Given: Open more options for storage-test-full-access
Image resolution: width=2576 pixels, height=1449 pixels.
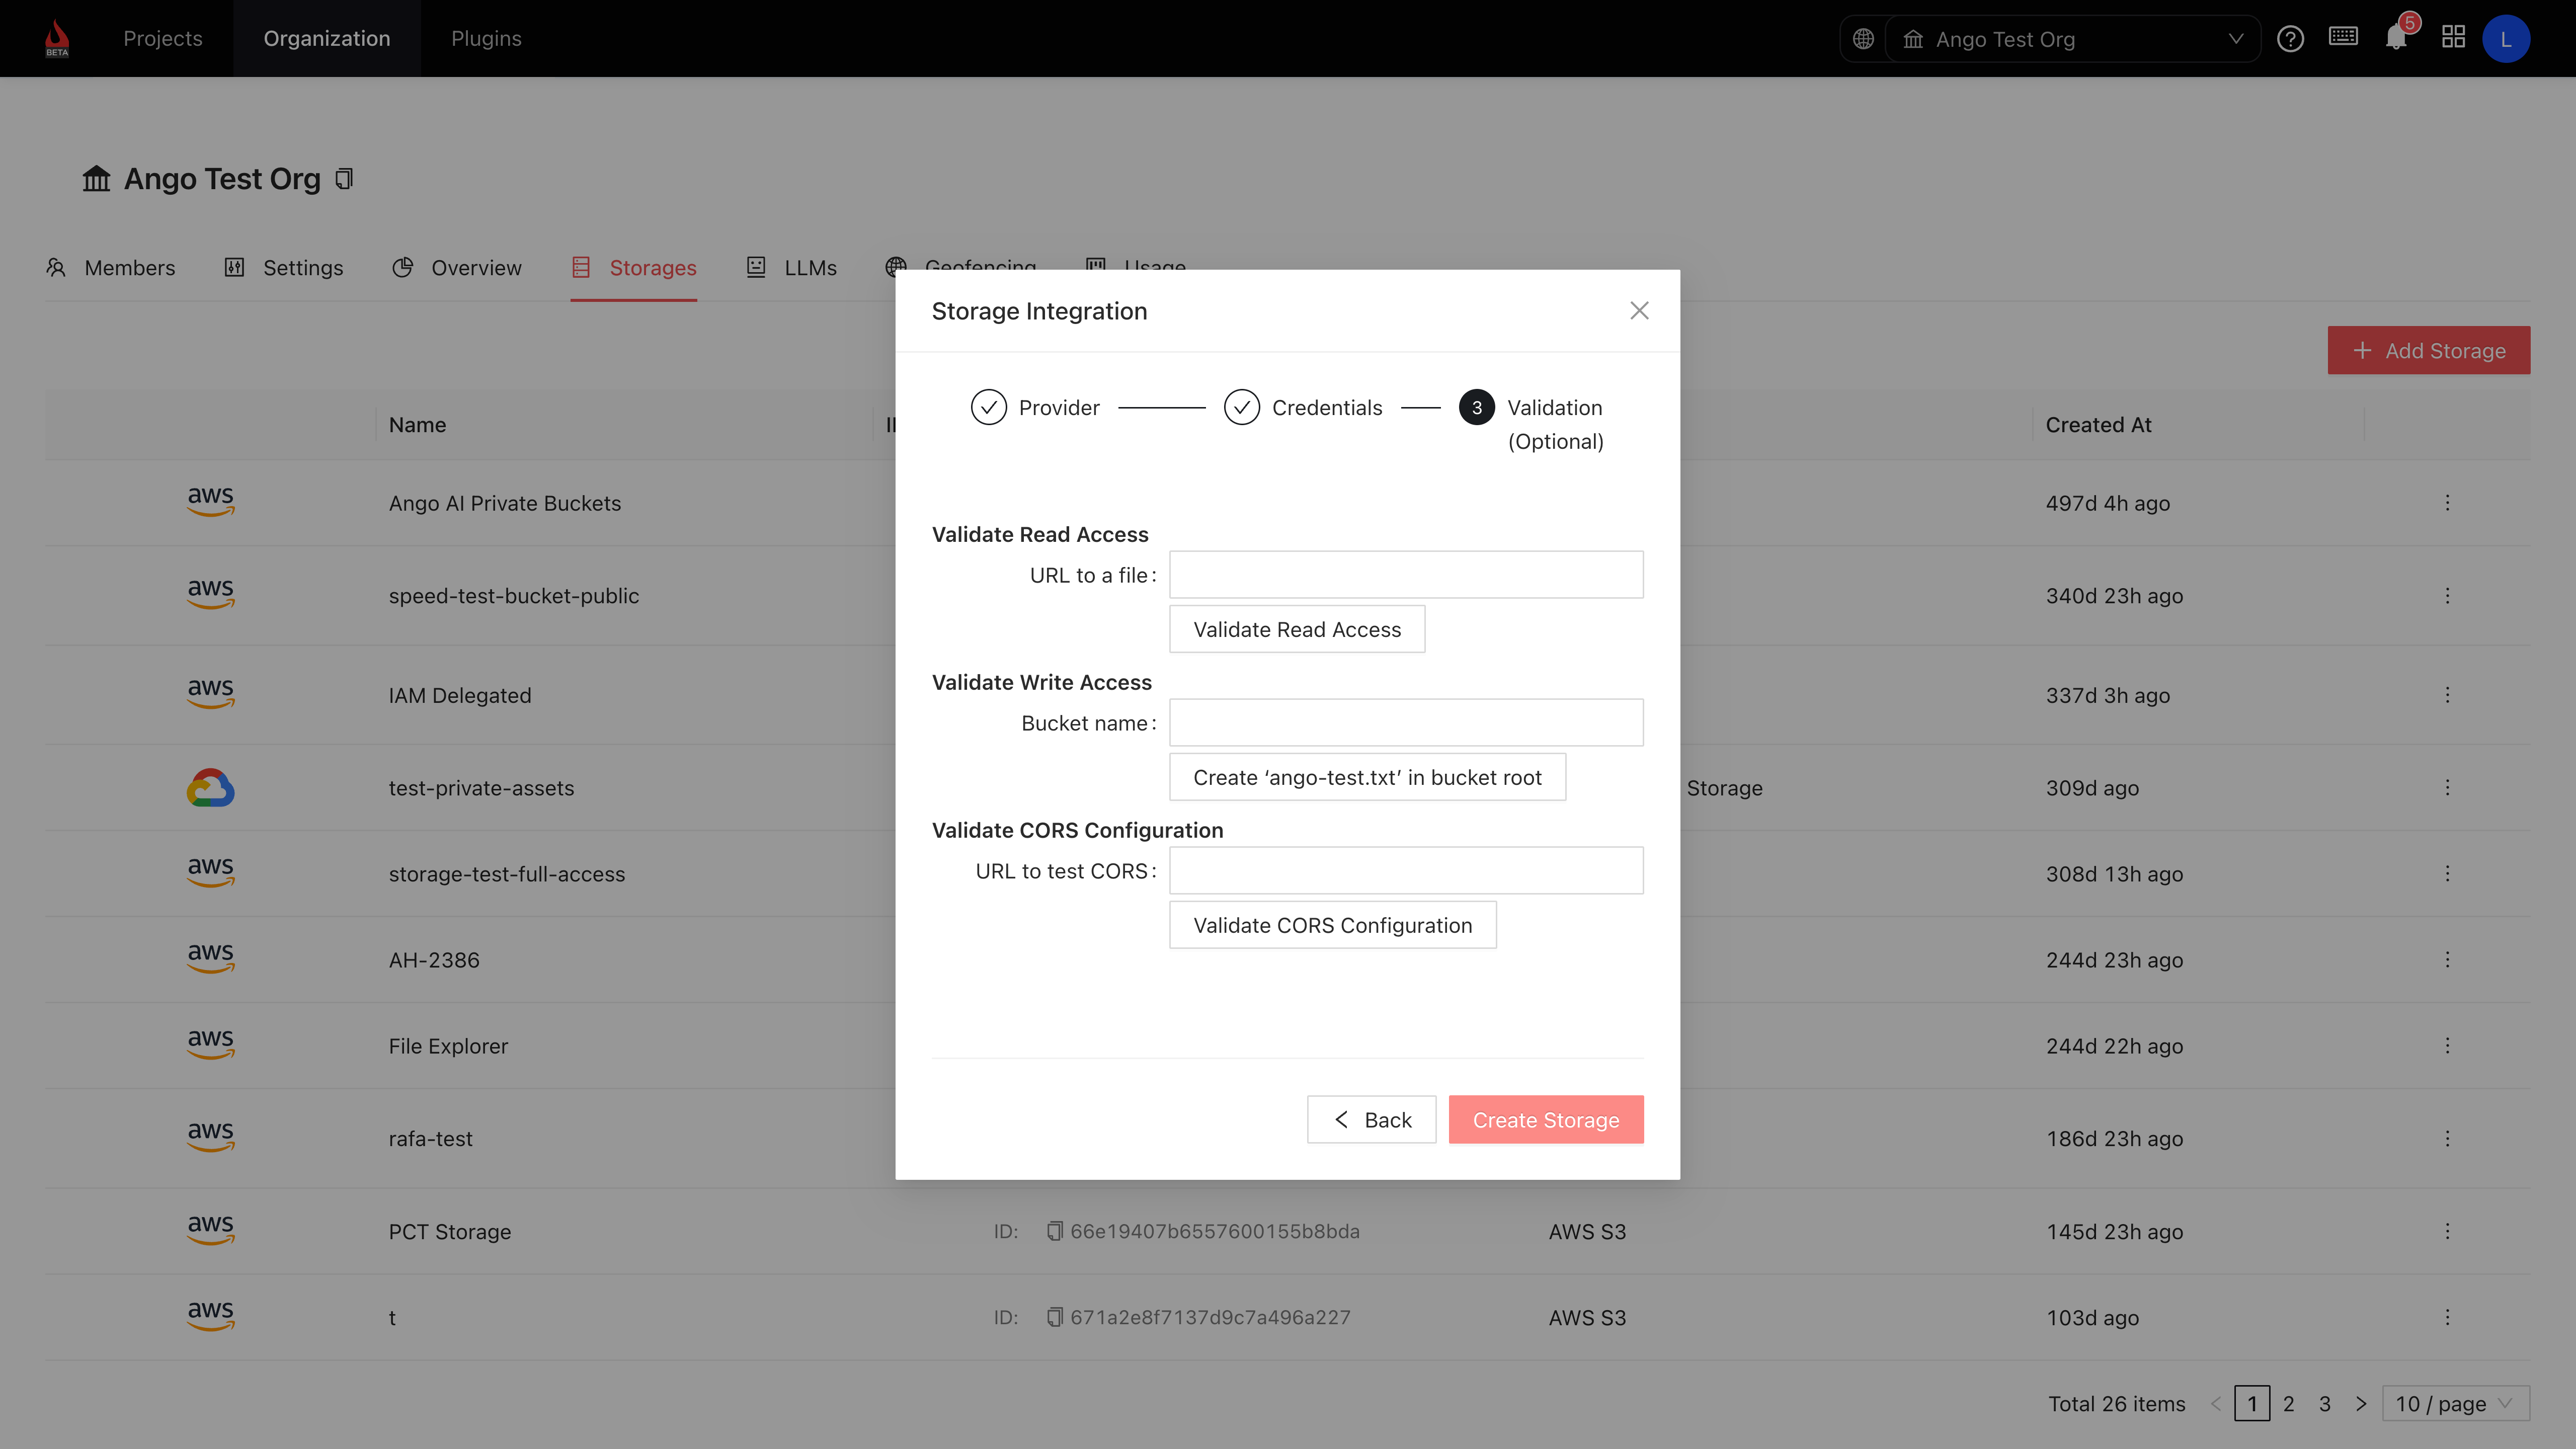Looking at the screenshot, I should click(x=2447, y=874).
